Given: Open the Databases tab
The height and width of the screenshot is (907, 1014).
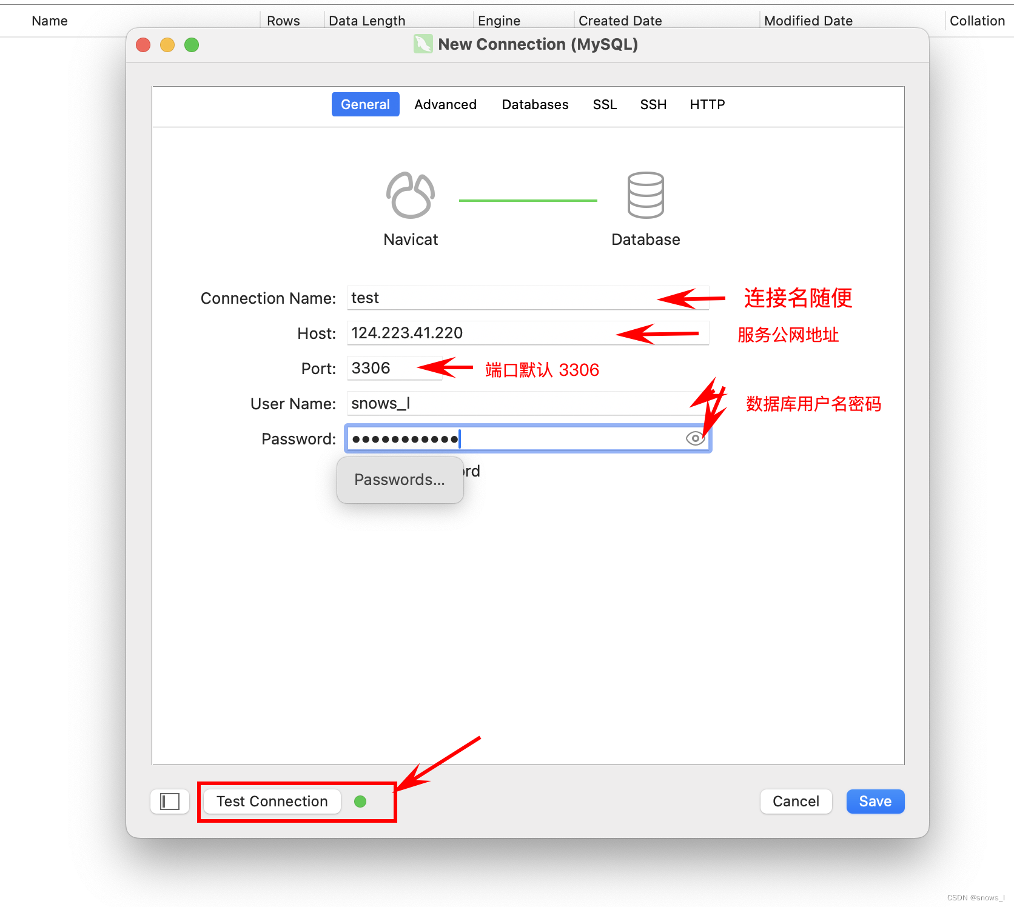Looking at the screenshot, I should pos(535,104).
